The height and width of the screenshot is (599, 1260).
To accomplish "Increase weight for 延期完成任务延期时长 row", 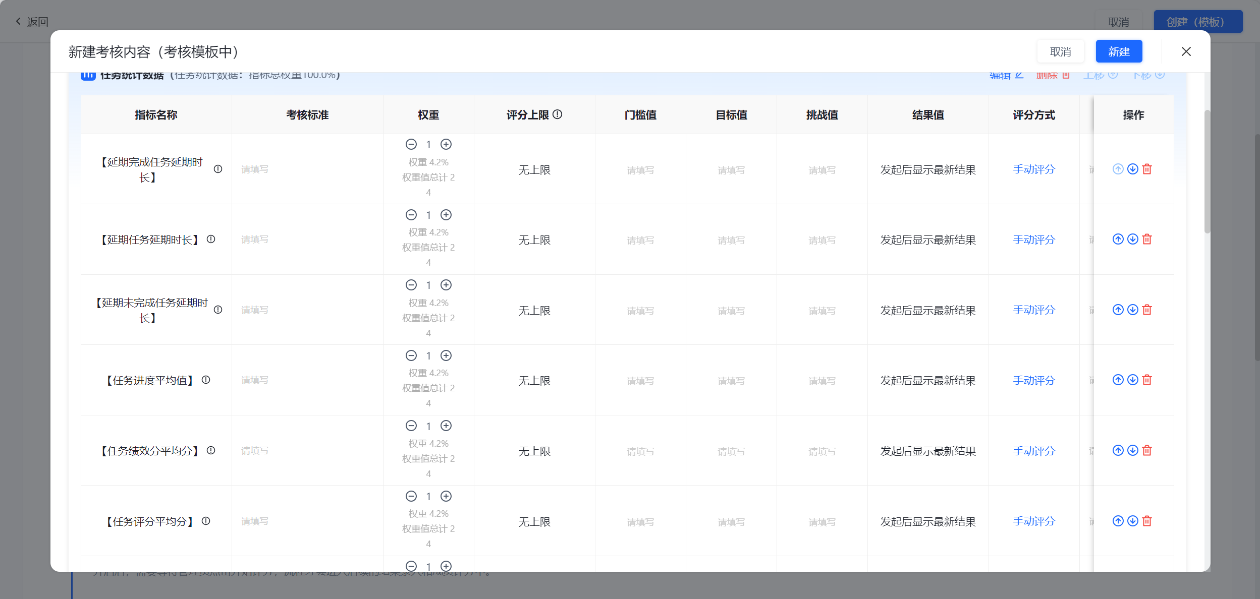I will 446,145.
